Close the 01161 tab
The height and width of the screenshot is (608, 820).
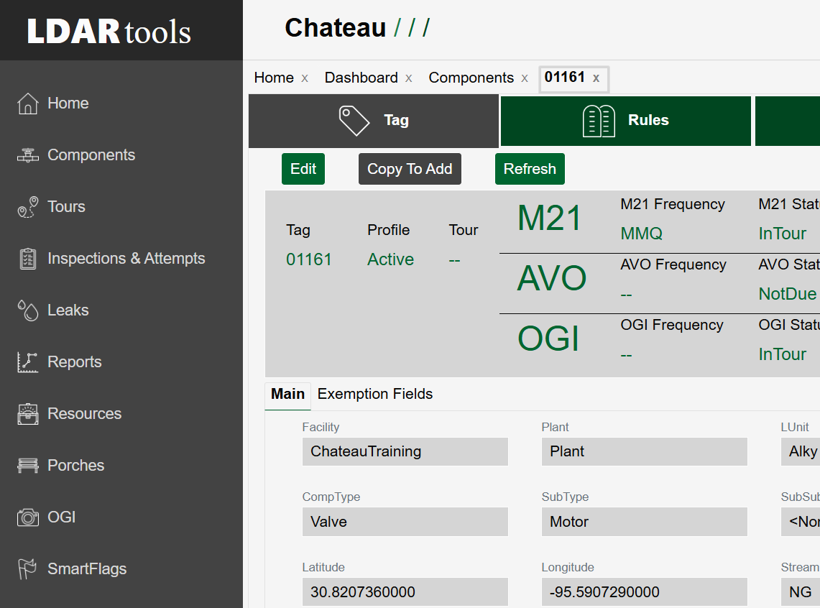point(596,78)
